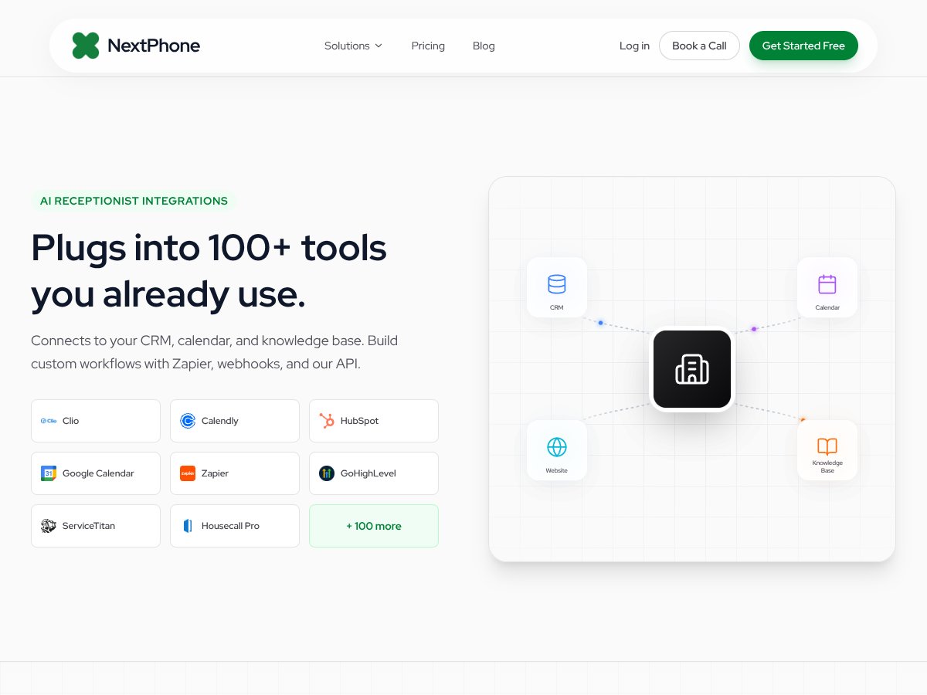The height and width of the screenshot is (695, 927).
Task: Click the Solutions chevron arrow
Action: pyautogui.click(x=379, y=46)
